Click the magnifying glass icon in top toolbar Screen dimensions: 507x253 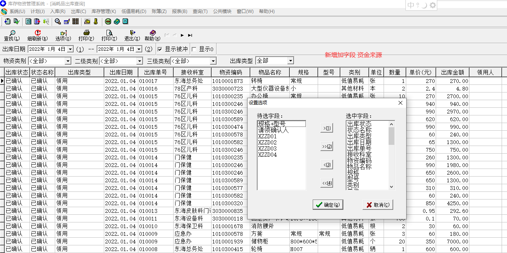(x=58, y=21)
